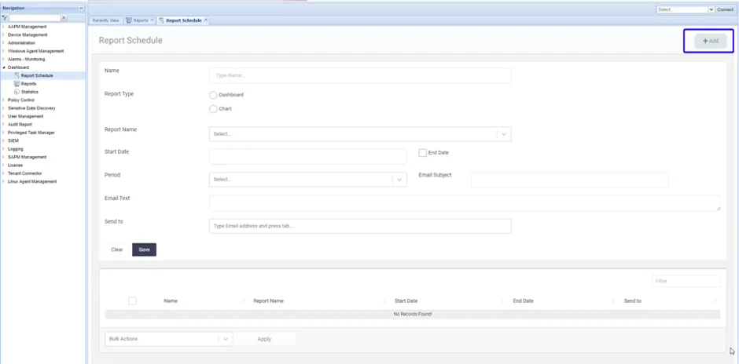
Task: Expand the Device Management tree node
Action: (x=4, y=35)
